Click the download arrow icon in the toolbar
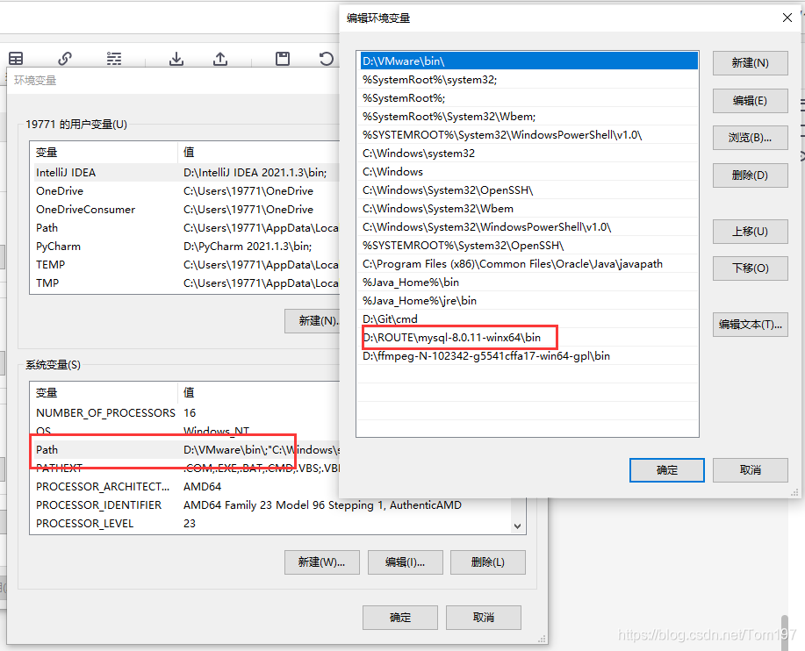The image size is (805, 651). (176, 59)
